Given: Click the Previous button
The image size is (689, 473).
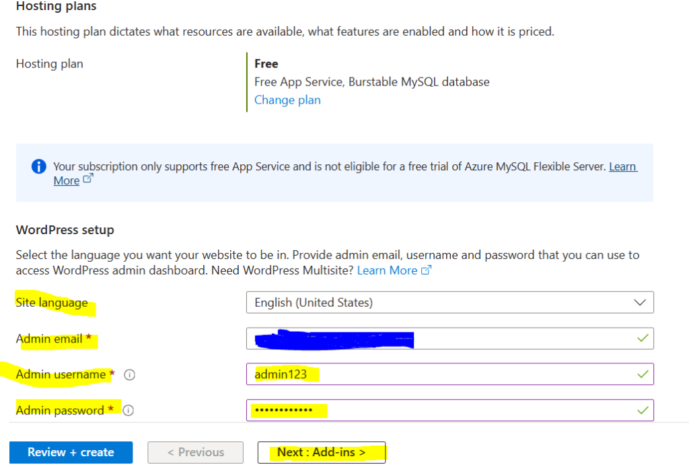Looking at the screenshot, I should [x=196, y=452].
